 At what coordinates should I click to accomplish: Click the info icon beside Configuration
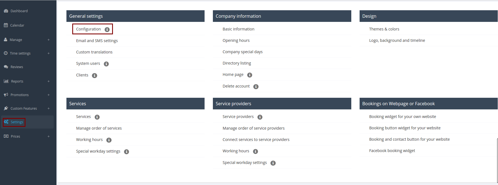pos(107,29)
